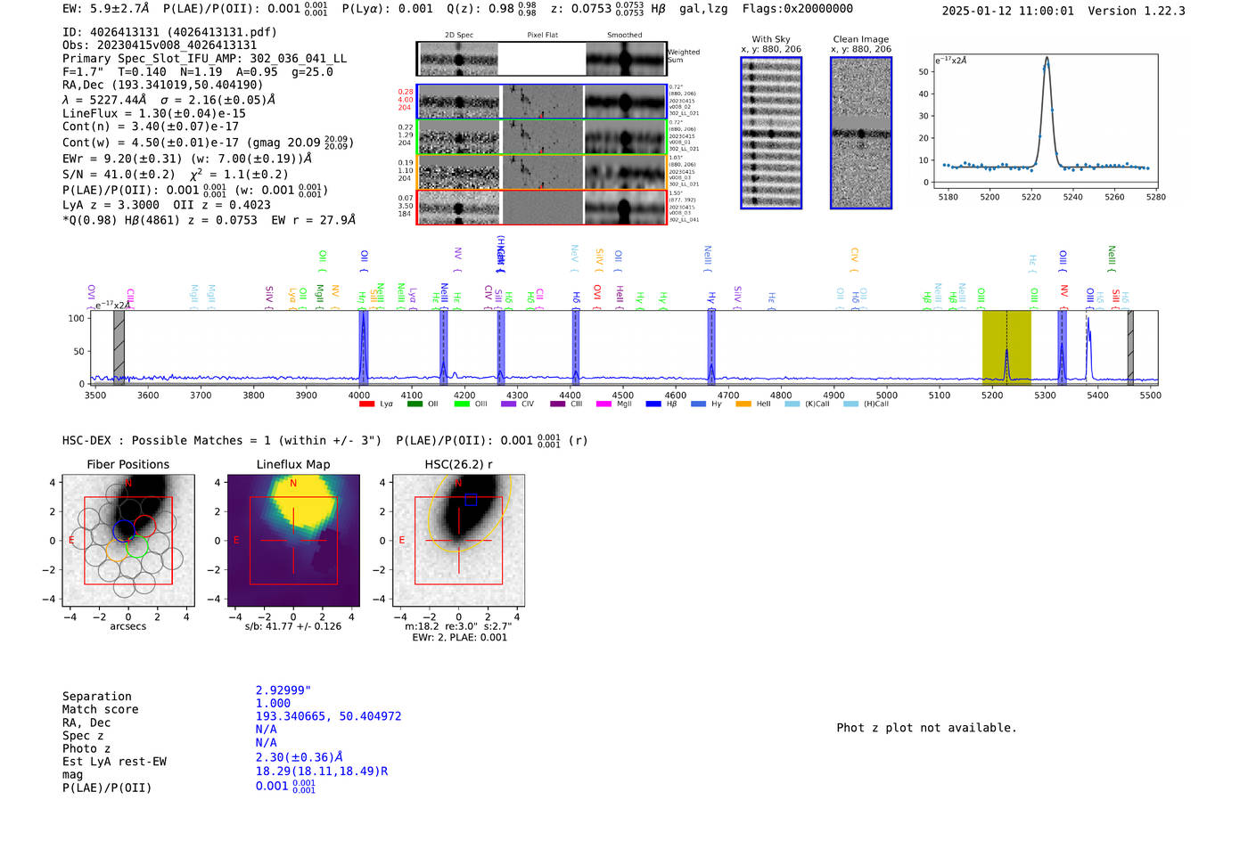The width and height of the screenshot is (1248, 849).
Task: Click the Phot z plot not available message
Action: [926, 728]
